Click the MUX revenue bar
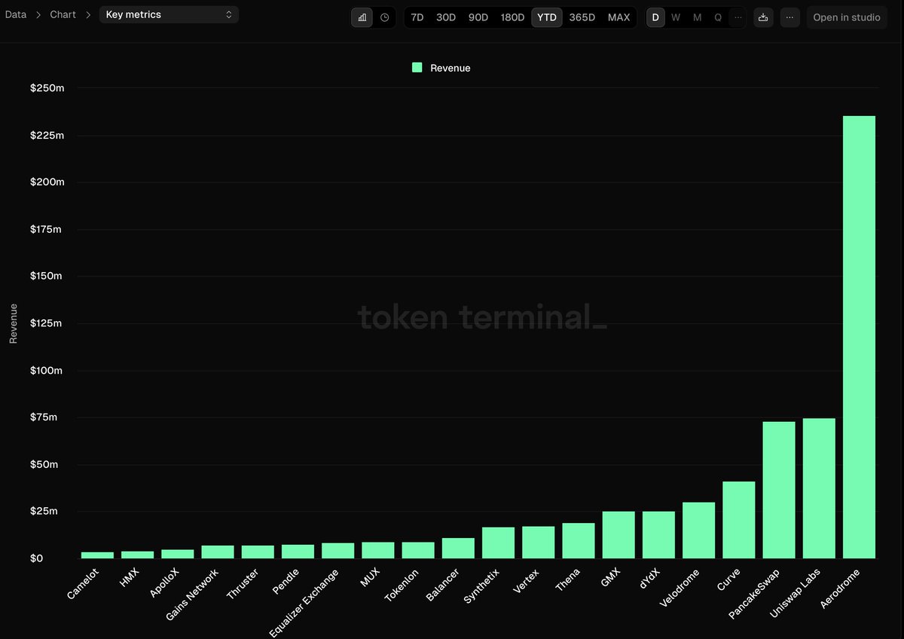Viewport: 904px width, 639px height. coord(378,550)
